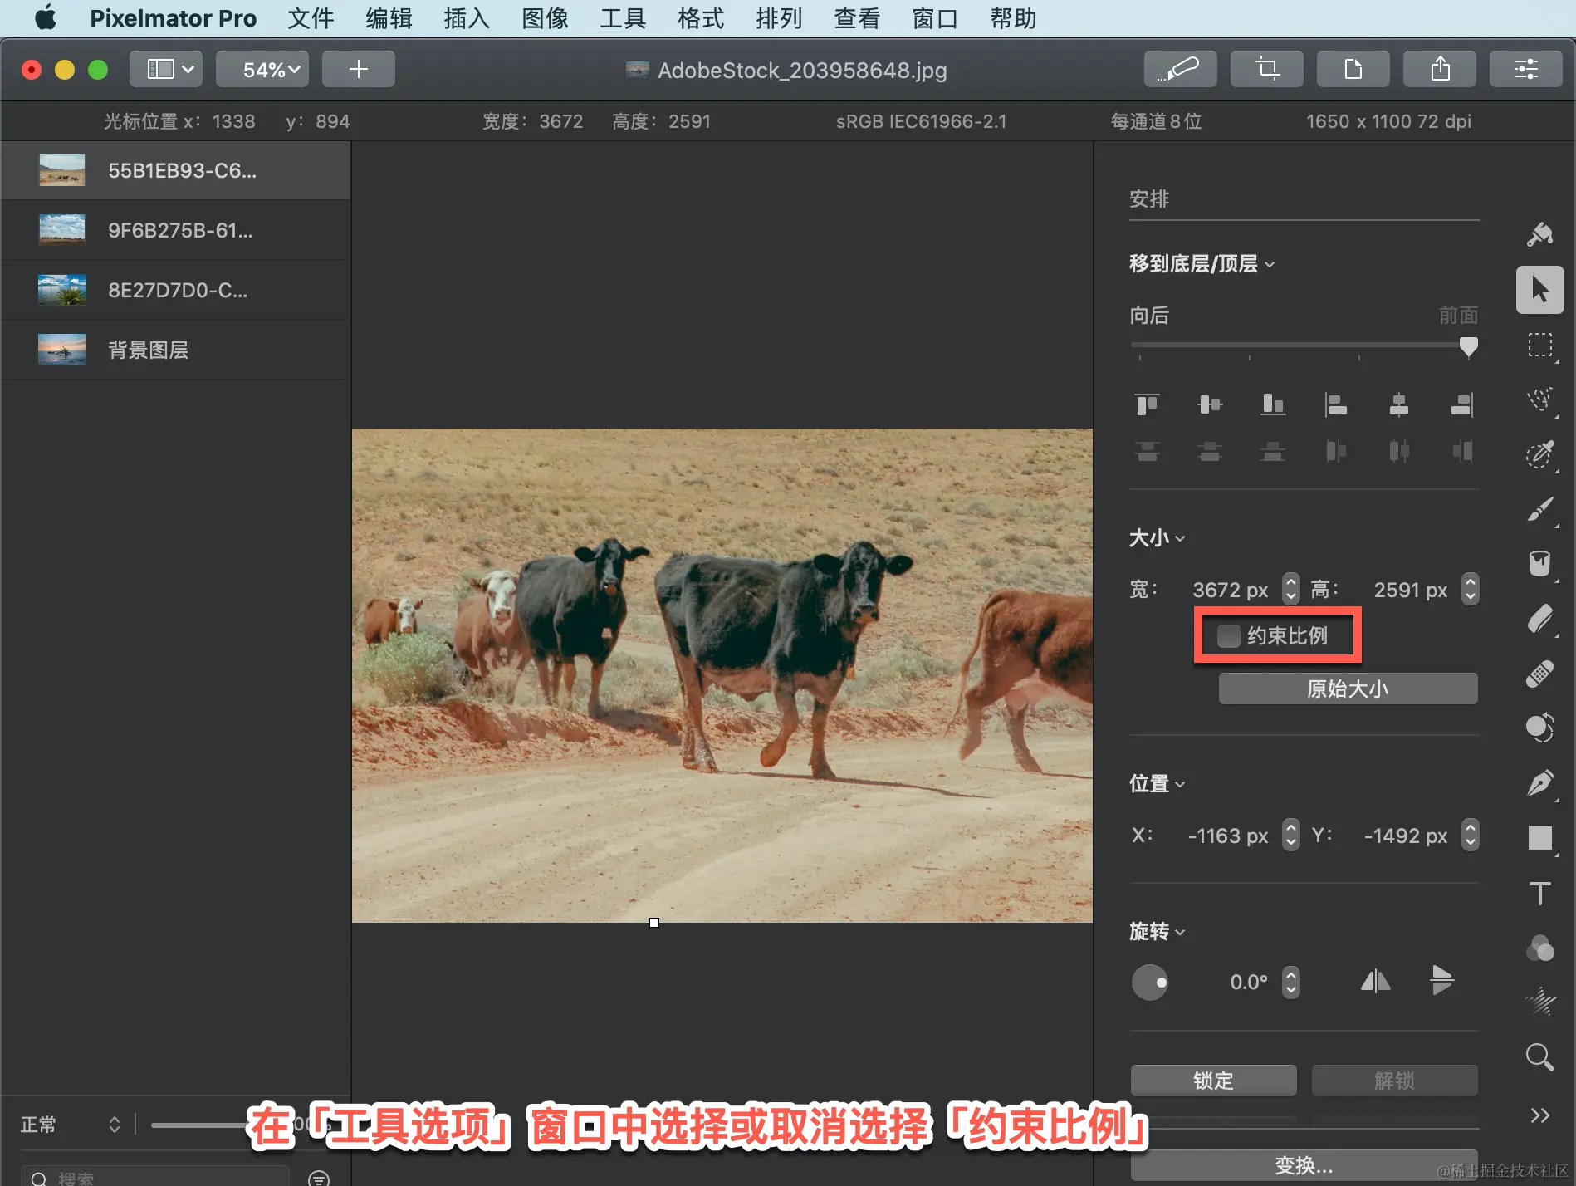The width and height of the screenshot is (1576, 1186).
Task: Select the Style tool icon
Action: pos(1539,235)
